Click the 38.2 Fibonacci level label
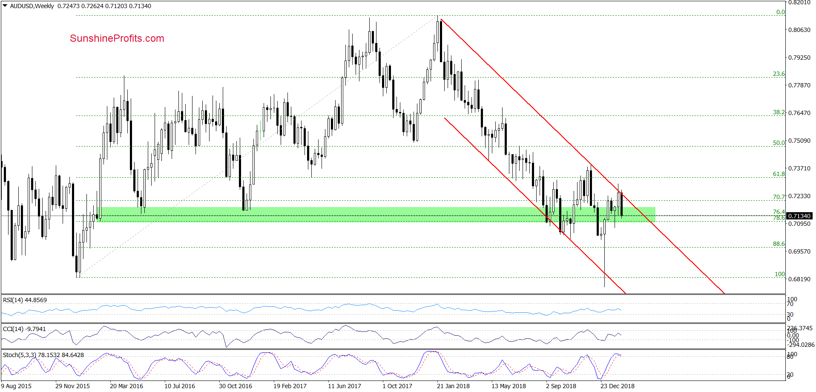Image resolution: width=816 pixels, height=392 pixels. click(x=779, y=112)
